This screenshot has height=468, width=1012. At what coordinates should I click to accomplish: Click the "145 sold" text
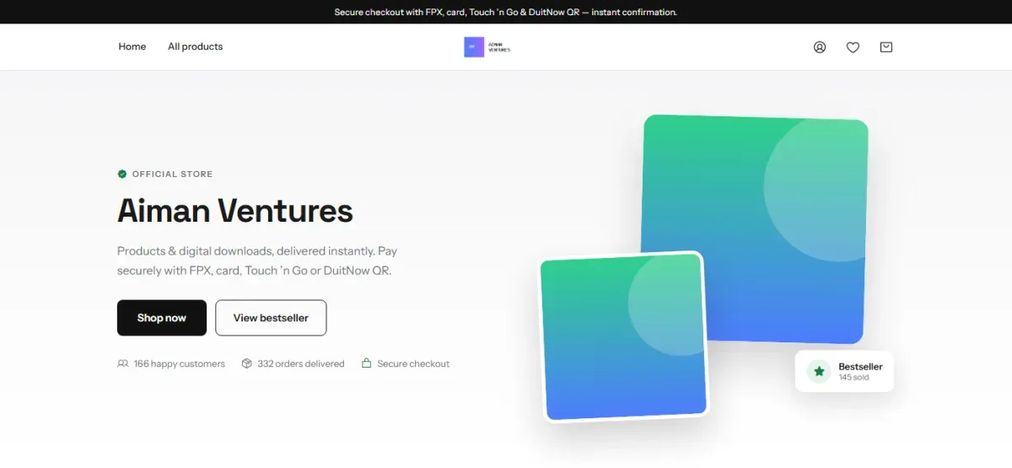pos(853,378)
